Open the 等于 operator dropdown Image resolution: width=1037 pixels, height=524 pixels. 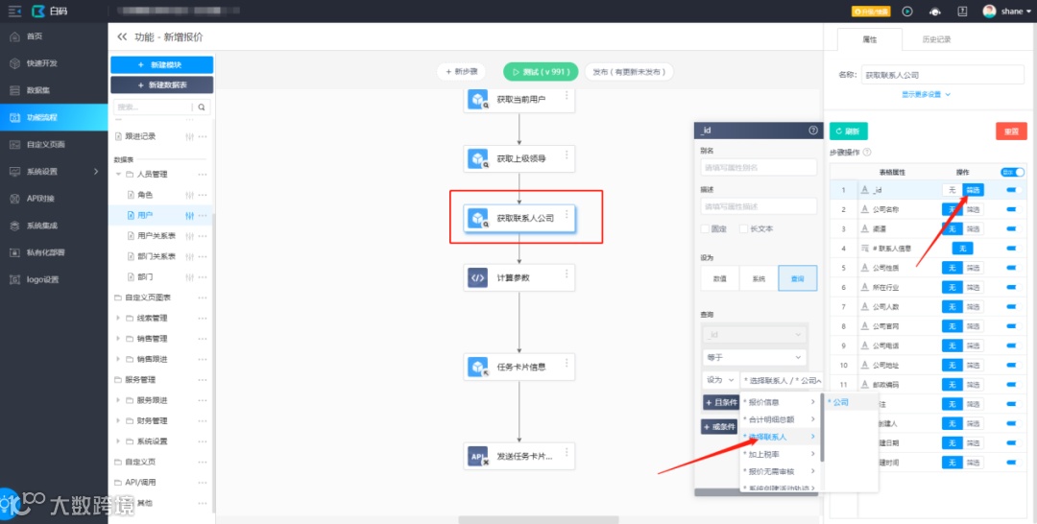(754, 357)
